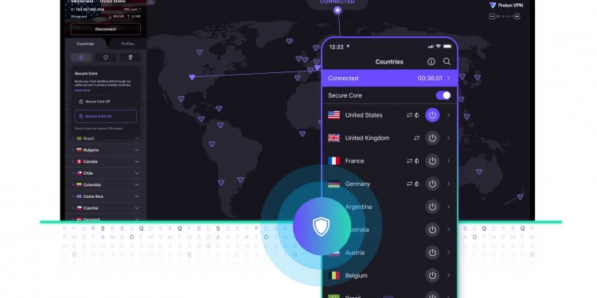
Task: Expand the Colombia row chevron
Action: (x=137, y=184)
